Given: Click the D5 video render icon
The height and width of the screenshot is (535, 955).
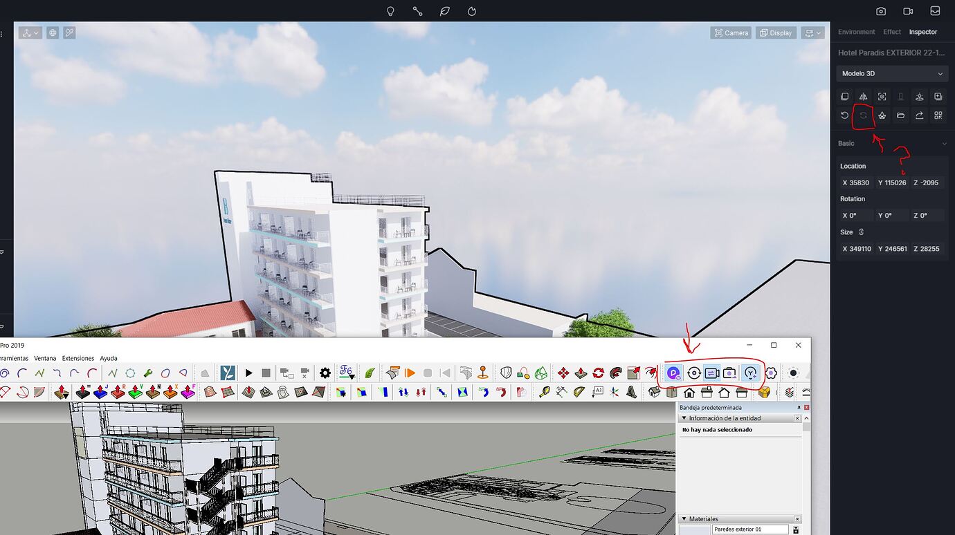Looking at the screenshot, I should coord(908,11).
